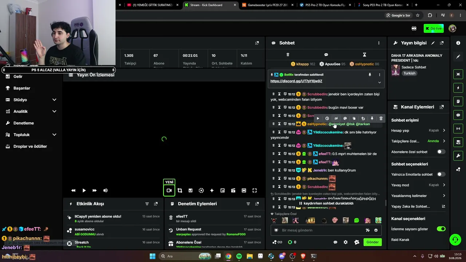Send the chat message with Gönder
The width and height of the screenshot is (466, 262).
click(372, 242)
